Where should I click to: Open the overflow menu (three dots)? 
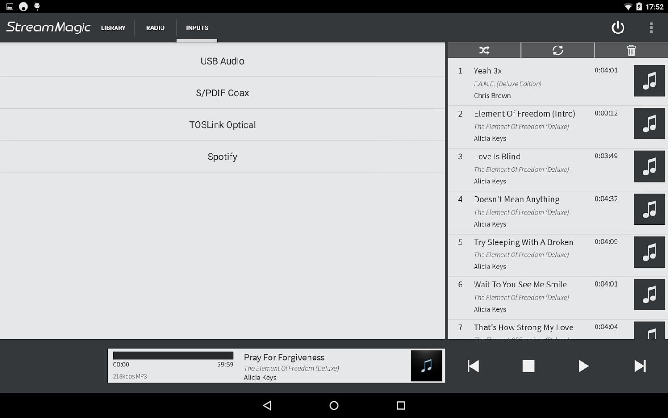pos(651,28)
